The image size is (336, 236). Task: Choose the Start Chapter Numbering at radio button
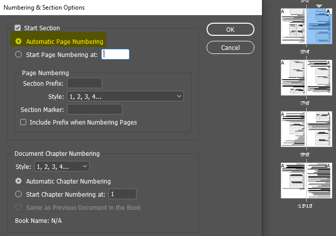click(x=19, y=194)
